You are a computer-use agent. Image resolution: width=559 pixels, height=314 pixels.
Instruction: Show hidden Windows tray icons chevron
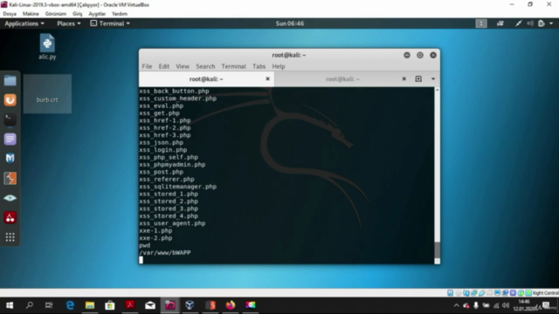coord(456,305)
